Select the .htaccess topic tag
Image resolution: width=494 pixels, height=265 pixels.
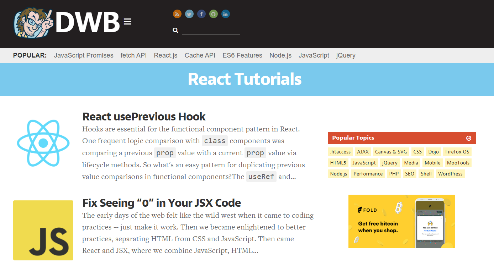pos(341,152)
